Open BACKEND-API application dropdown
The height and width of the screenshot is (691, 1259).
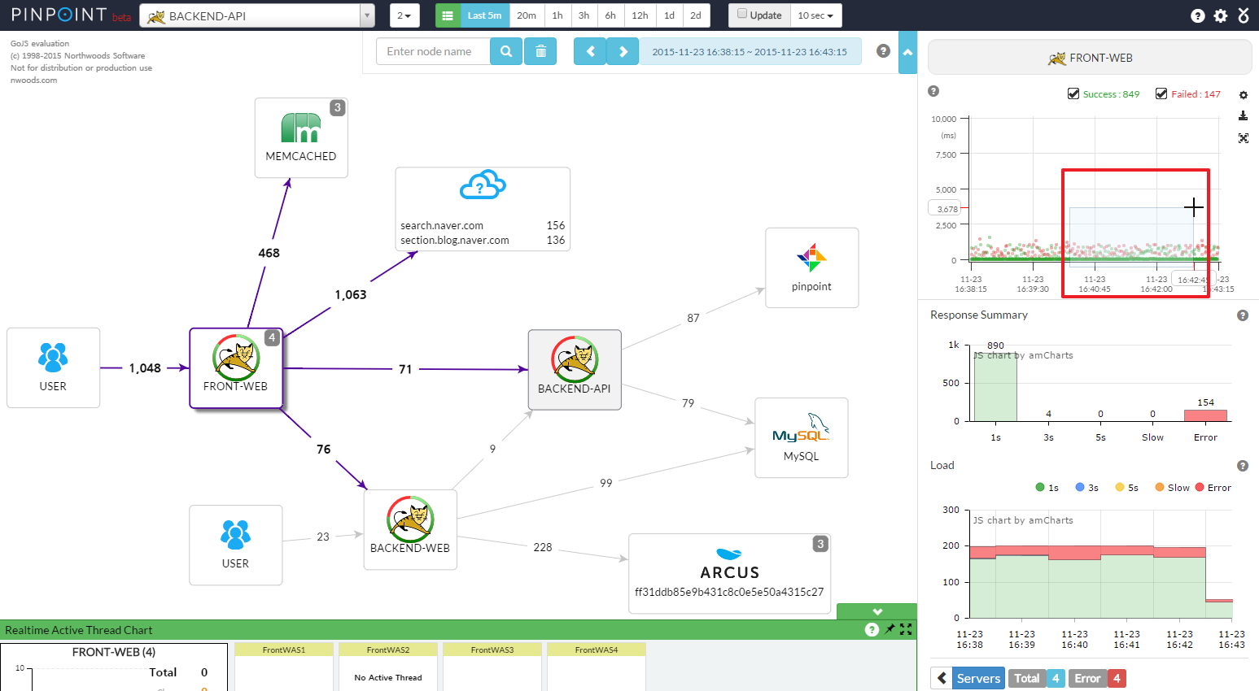(257, 15)
